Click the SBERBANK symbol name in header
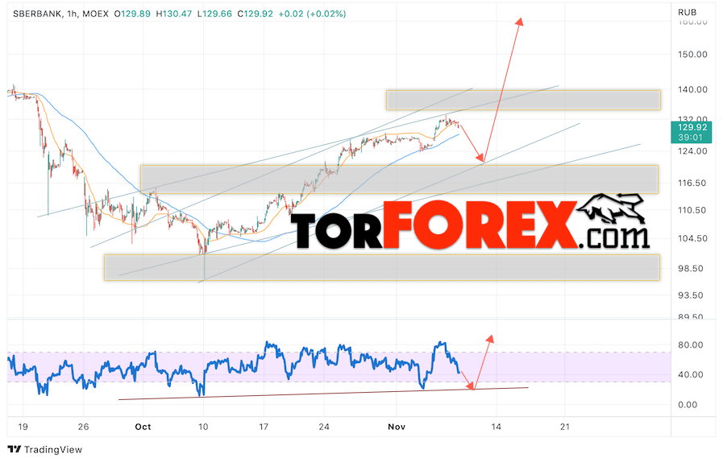723x462 pixels. point(37,14)
